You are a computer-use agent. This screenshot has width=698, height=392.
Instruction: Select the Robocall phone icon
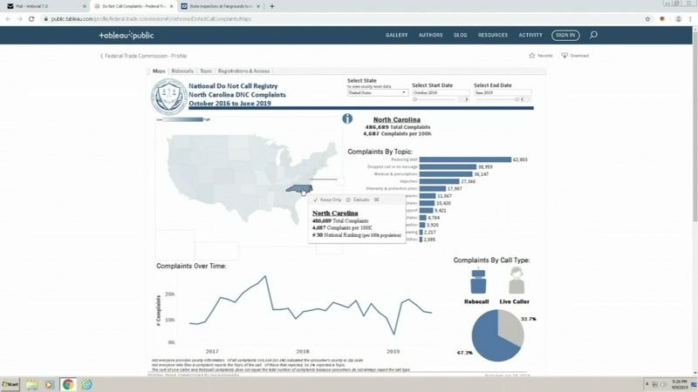[478, 280]
